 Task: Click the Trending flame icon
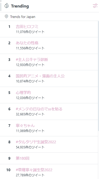point(7,6)
